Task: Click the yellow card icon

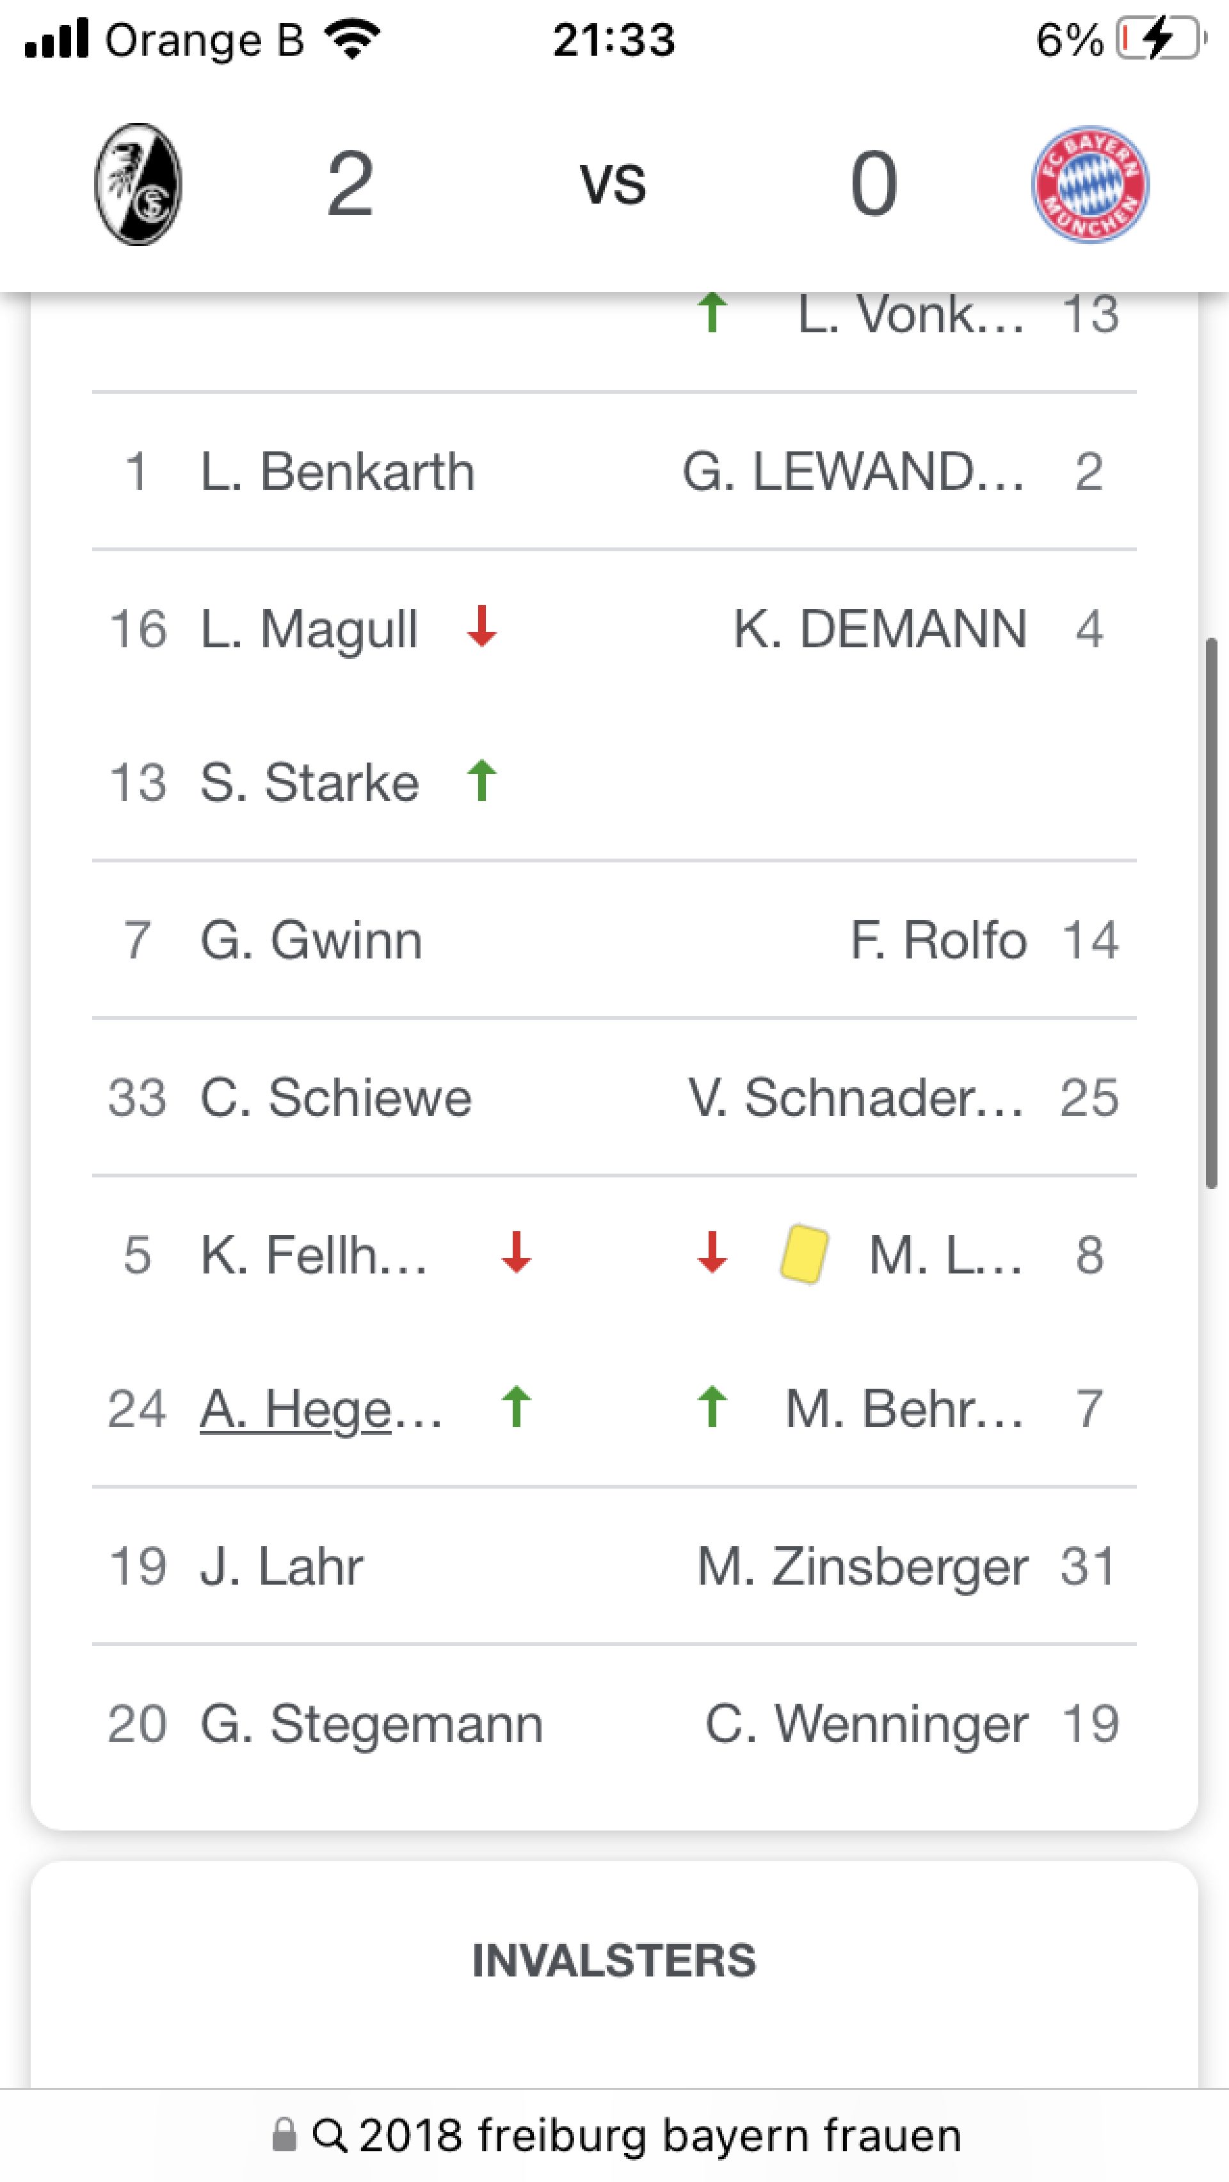Action: pos(803,1254)
